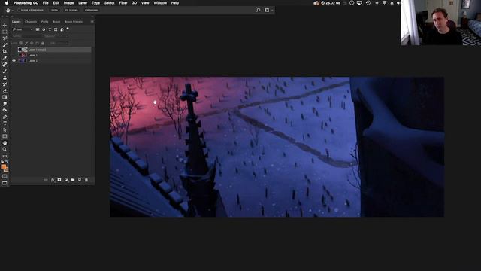This screenshot has height=271, width=481.
Task: Select the Type tool
Action: click(5, 123)
